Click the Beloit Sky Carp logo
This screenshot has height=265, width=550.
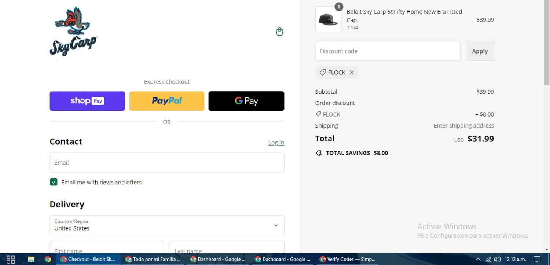(74, 31)
